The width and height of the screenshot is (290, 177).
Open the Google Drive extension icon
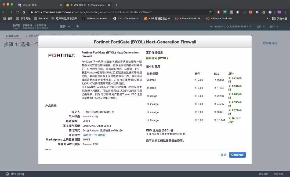pos(264,12)
